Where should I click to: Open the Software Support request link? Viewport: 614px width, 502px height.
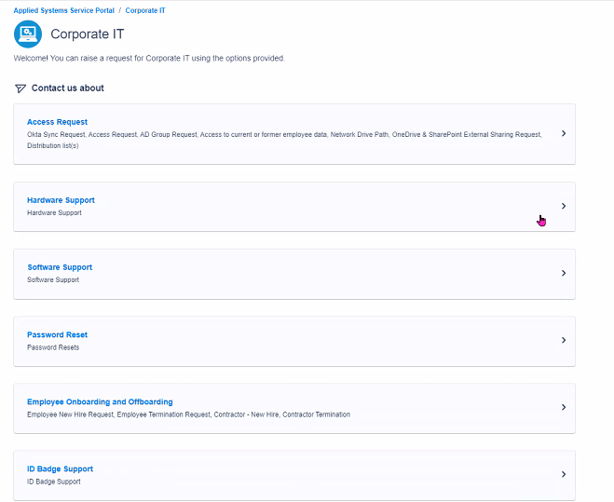[x=60, y=267]
